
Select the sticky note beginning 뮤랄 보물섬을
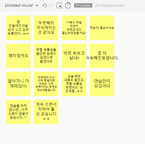click(x=46, y=56)
